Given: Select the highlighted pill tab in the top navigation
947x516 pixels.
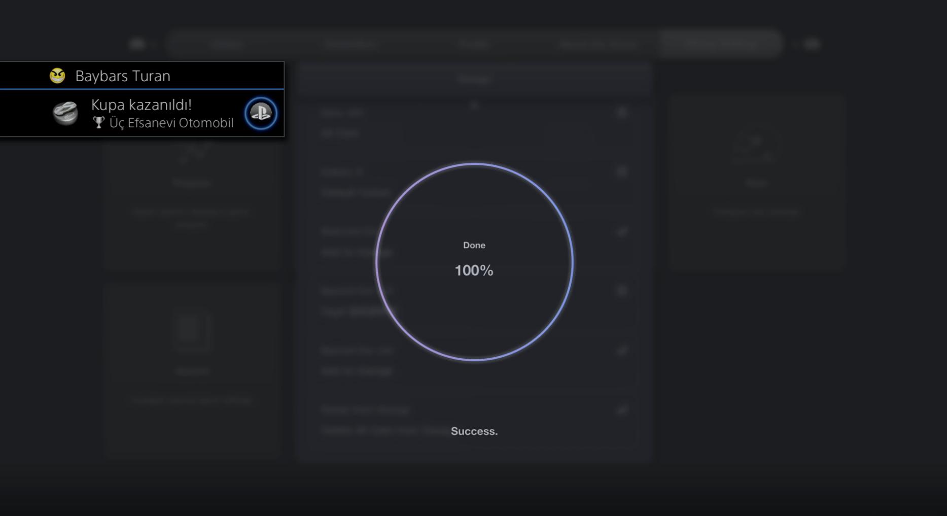Looking at the screenshot, I should (719, 44).
